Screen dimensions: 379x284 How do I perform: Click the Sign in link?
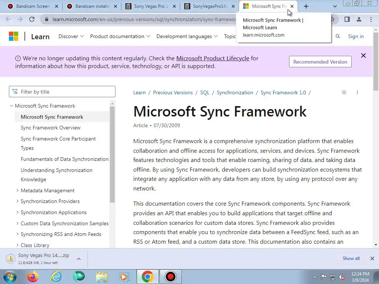(356, 36)
